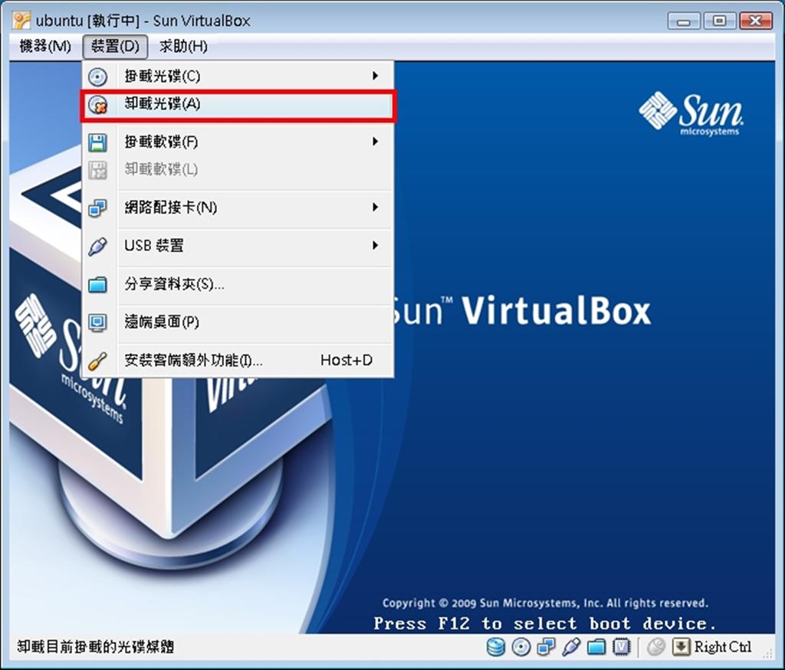
Task: Open 分享資料夾(S)... shared folders dialog
Action: click(238, 284)
